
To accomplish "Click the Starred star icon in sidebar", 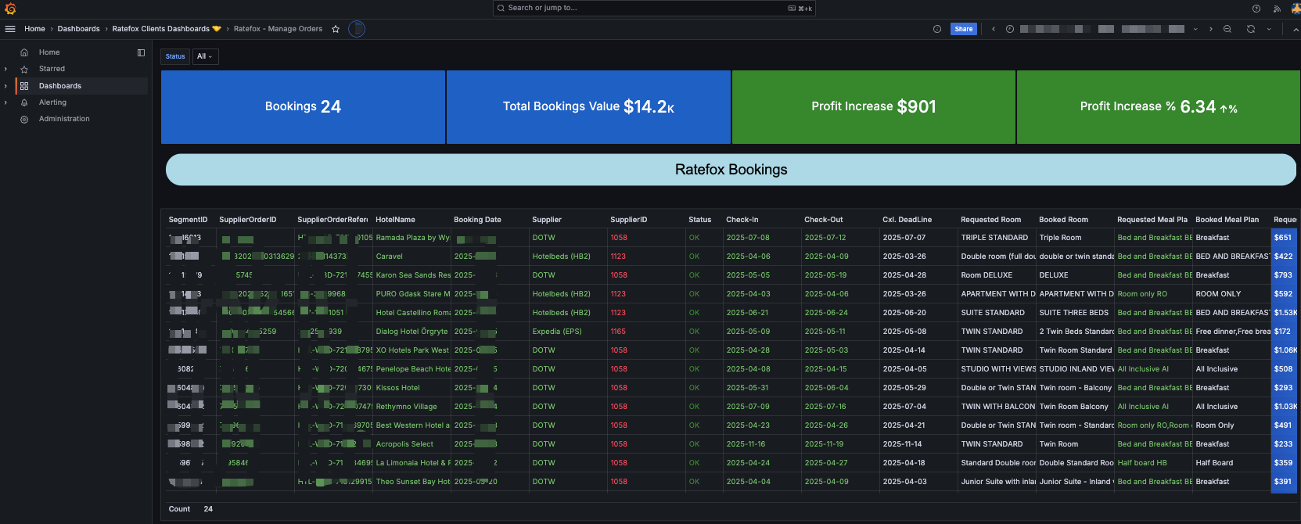I will (x=24, y=69).
